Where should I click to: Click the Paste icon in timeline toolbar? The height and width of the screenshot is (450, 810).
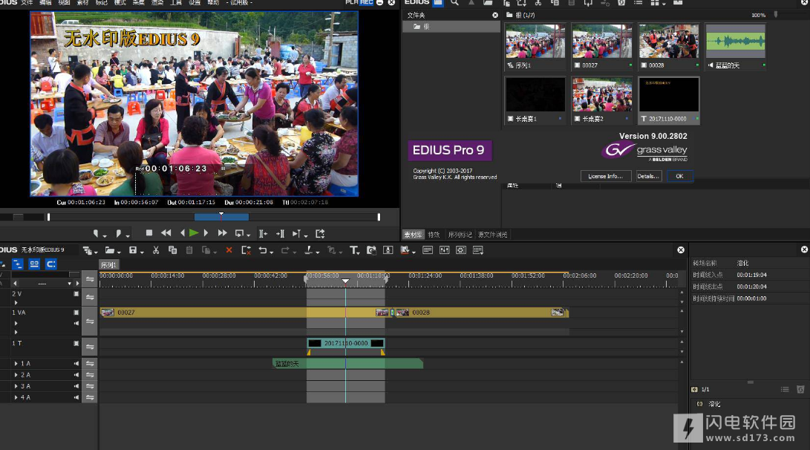coord(189,250)
